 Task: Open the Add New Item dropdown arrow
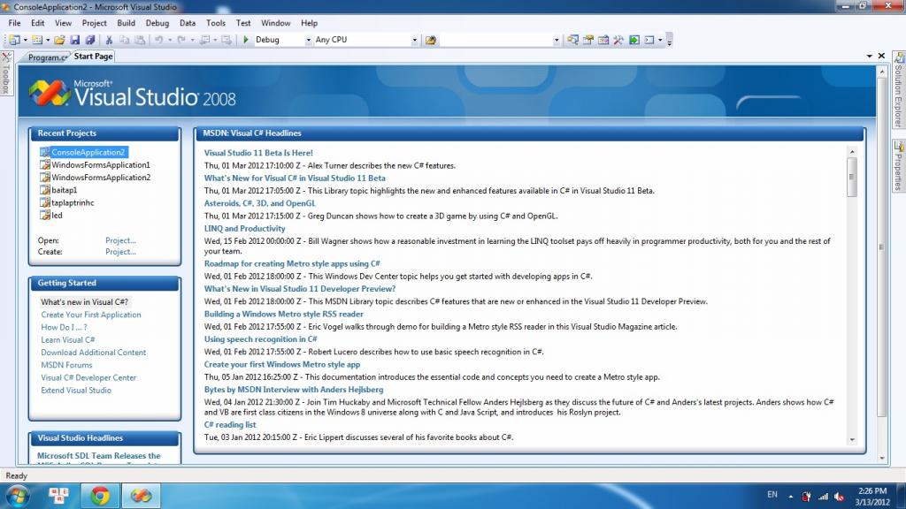[48, 41]
